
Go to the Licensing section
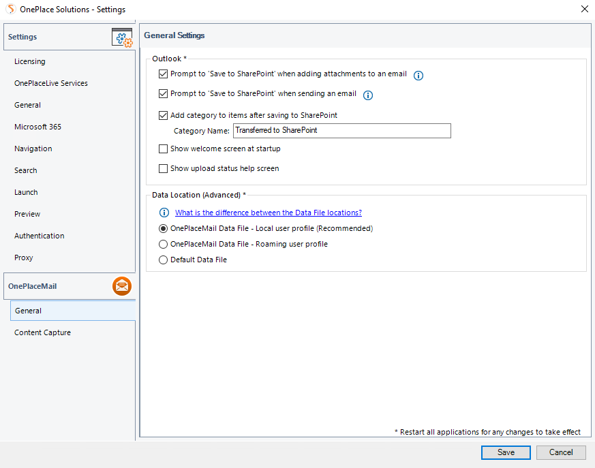[29, 61]
